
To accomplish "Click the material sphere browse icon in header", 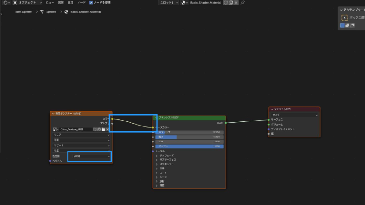I will pyautogui.click(x=184, y=3).
